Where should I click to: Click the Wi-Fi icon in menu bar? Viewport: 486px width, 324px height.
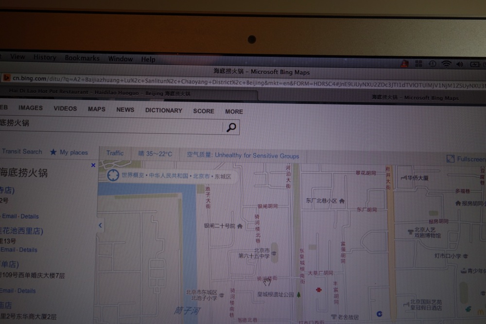[x=446, y=64]
